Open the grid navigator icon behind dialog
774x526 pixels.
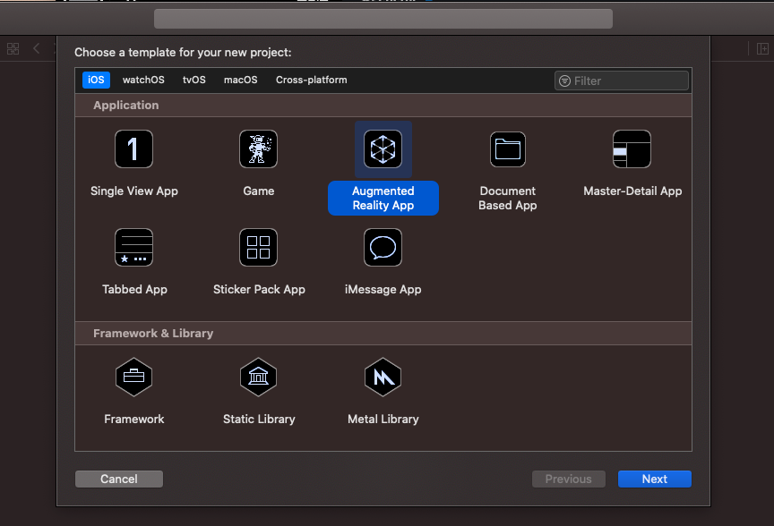(x=13, y=48)
